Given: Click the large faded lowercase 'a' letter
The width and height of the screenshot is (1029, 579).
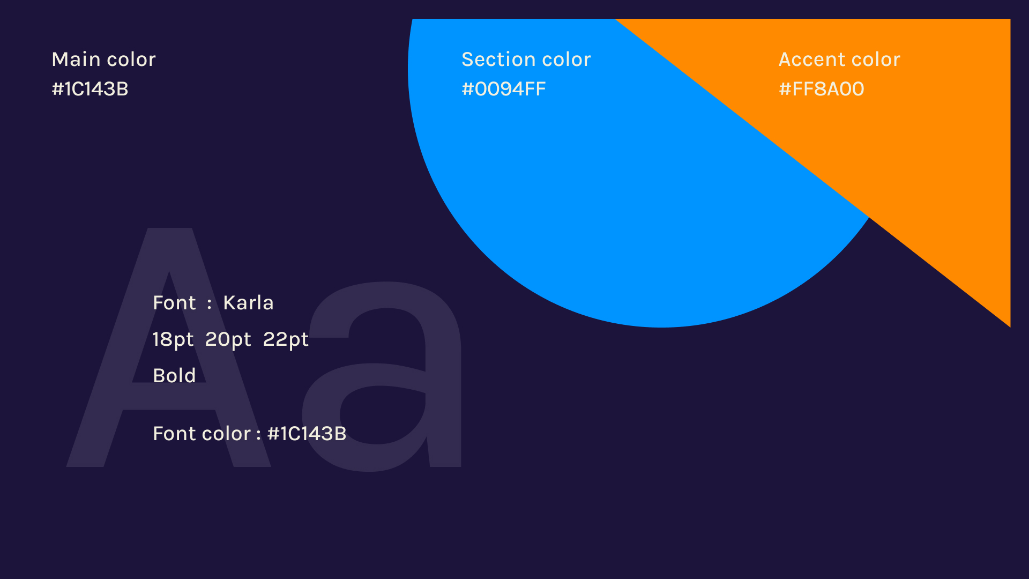Looking at the screenshot, I should (x=442, y=418).
